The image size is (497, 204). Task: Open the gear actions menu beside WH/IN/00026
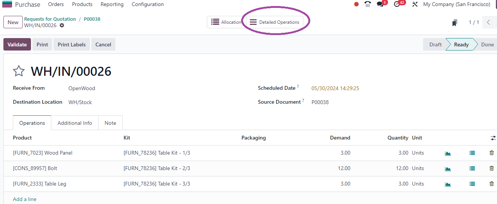(62, 25)
